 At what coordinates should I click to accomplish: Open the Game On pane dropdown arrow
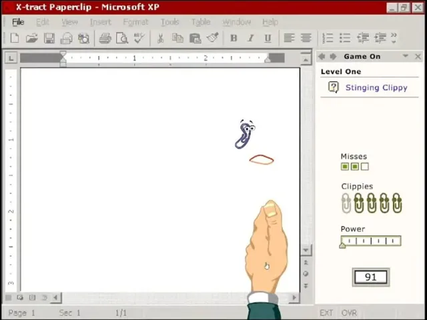[x=406, y=56]
